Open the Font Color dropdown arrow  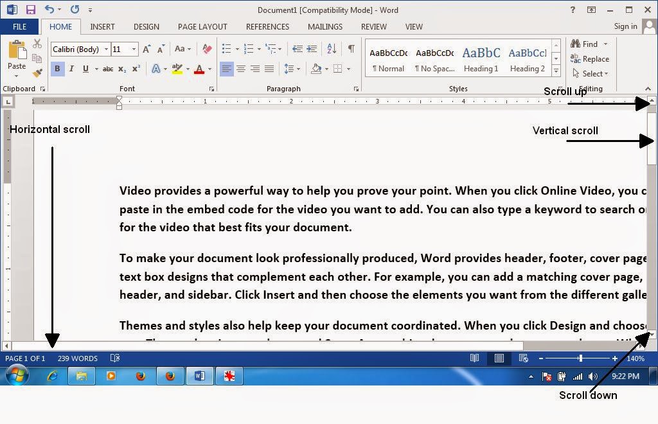pyautogui.click(x=210, y=69)
